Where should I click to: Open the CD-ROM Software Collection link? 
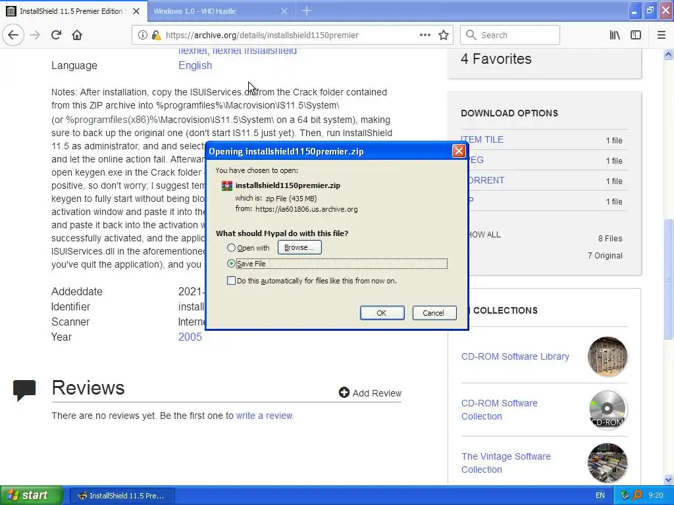[x=499, y=410]
